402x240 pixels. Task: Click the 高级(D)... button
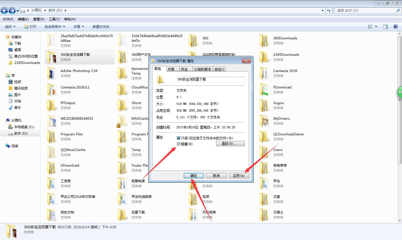pyautogui.click(x=230, y=143)
